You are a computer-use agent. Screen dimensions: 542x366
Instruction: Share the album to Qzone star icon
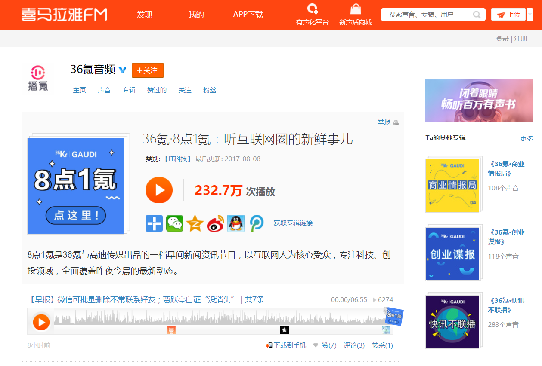[x=195, y=223]
